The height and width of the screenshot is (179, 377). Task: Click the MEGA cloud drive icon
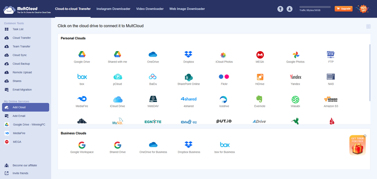click(260, 55)
